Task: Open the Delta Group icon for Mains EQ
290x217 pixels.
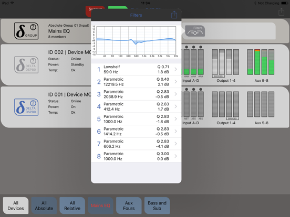Action: pyautogui.click(x=26, y=31)
